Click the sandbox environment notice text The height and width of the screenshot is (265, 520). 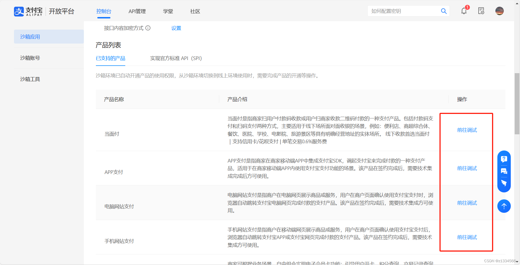(208, 76)
